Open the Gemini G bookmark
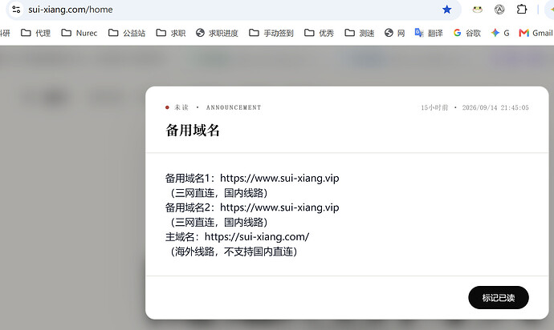This screenshot has height=330, width=554. pyautogui.click(x=500, y=33)
